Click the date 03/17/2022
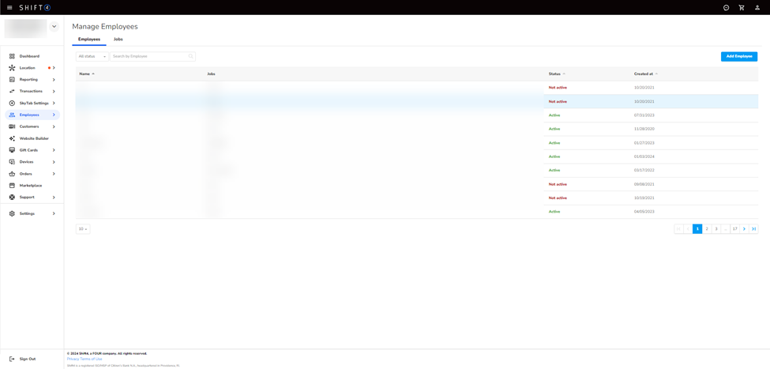The height and width of the screenshot is (369, 770). click(644, 170)
